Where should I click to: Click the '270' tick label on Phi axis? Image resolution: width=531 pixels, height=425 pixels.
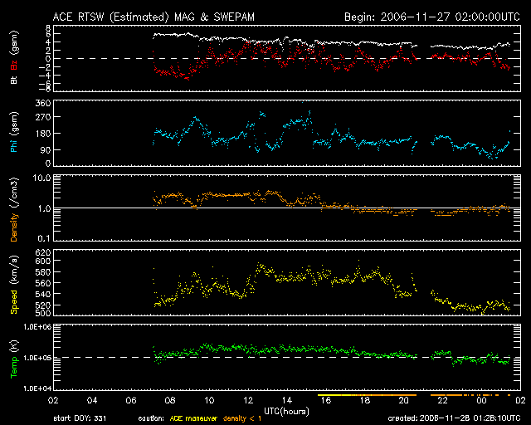(43, 118)
